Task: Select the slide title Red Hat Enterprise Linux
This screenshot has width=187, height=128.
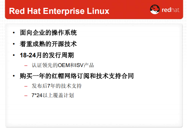Action: [x=59, y=11]
